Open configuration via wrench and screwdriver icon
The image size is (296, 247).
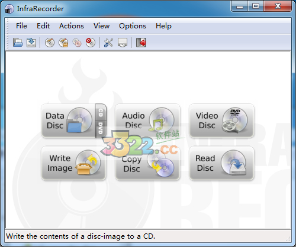coord(108,43)
